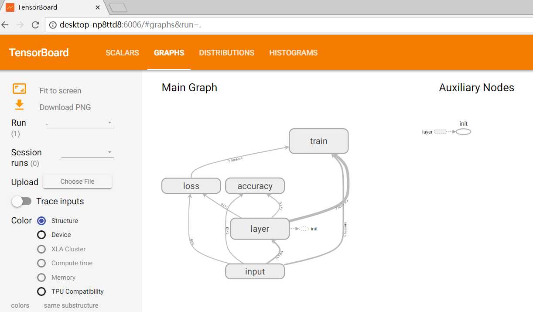
Task: Click the Fit to screen icon
Action: 19,89
